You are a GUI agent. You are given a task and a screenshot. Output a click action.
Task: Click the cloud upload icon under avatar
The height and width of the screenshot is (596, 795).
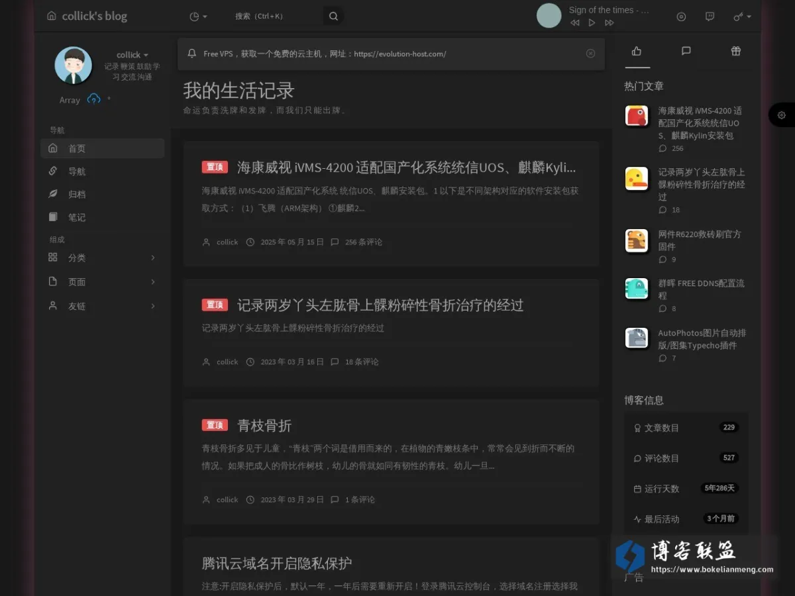click(x=94, y=99)
